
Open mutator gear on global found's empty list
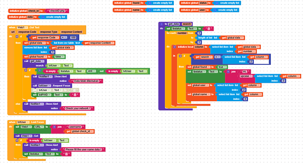pyautogui.click(x=150, y=3)
